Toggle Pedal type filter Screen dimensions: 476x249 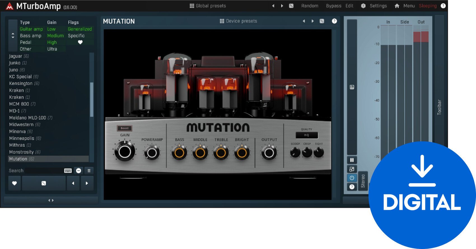click(25, 42)
